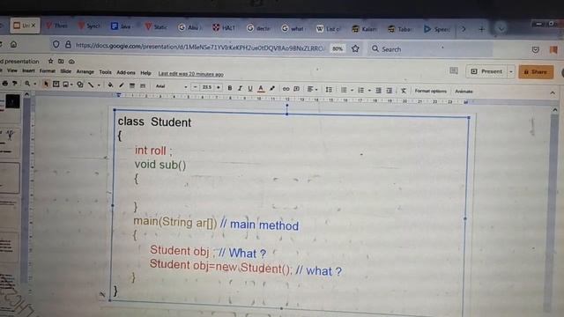Star the presentation title
The width and height of the screenshot is (564, 317).
50,61
